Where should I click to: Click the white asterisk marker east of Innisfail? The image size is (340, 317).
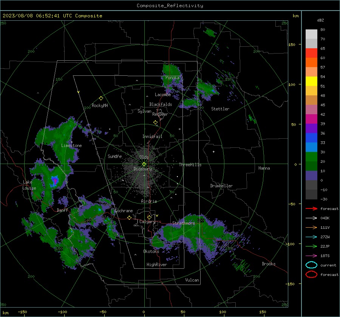point(179,129)
